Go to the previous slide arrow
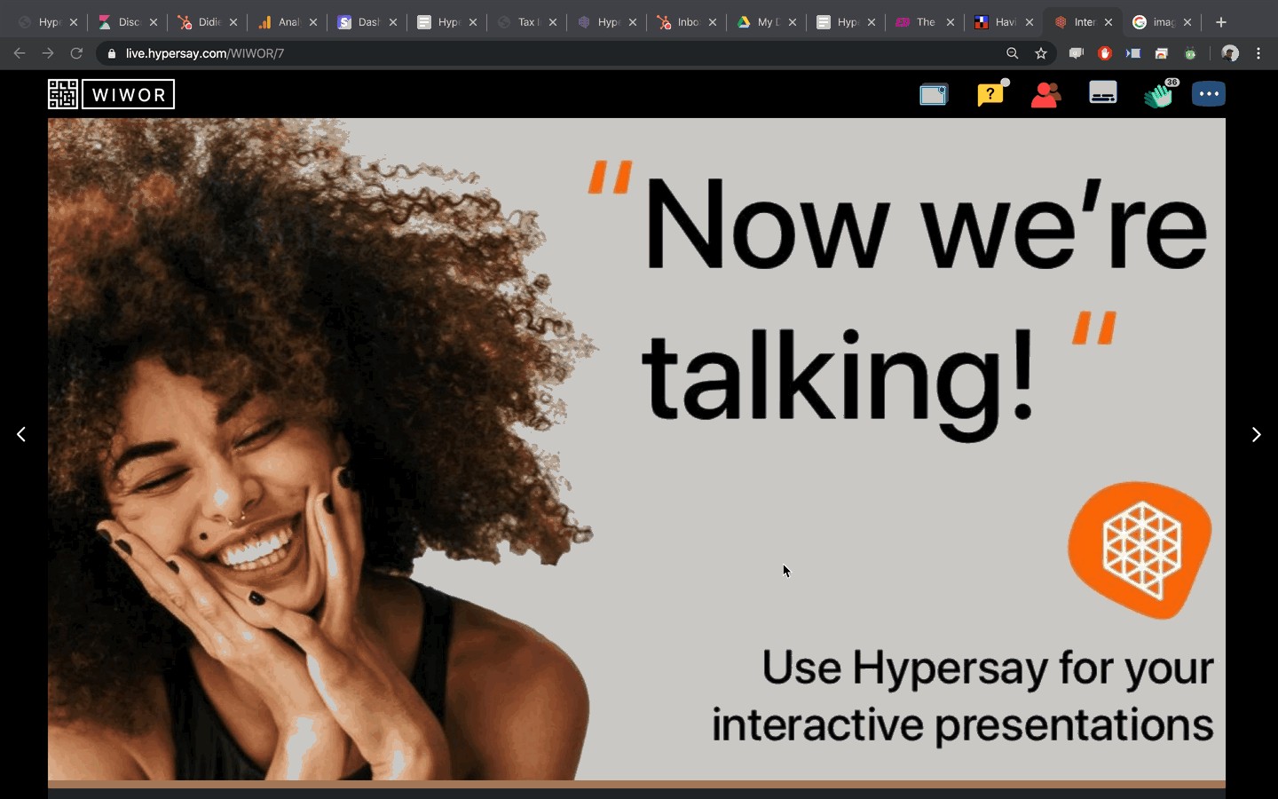This screenshot has width=1278, height=799. [x=21, y=434]
